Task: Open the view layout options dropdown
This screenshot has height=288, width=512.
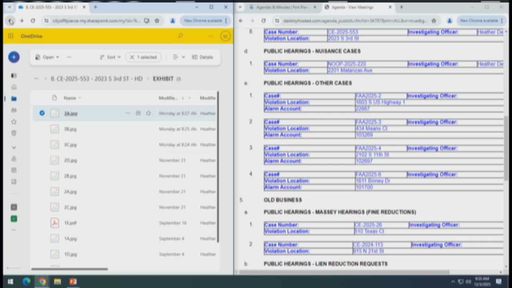Action: pos(178,57)
